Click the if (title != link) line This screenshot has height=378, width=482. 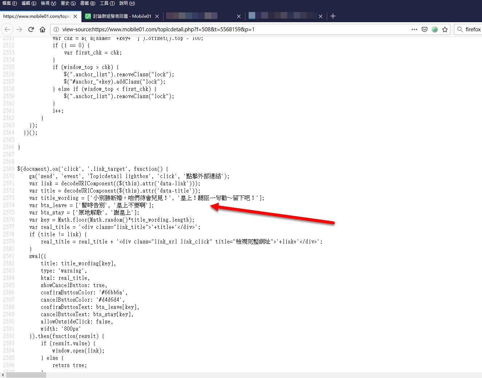click(x=58, y=234)
